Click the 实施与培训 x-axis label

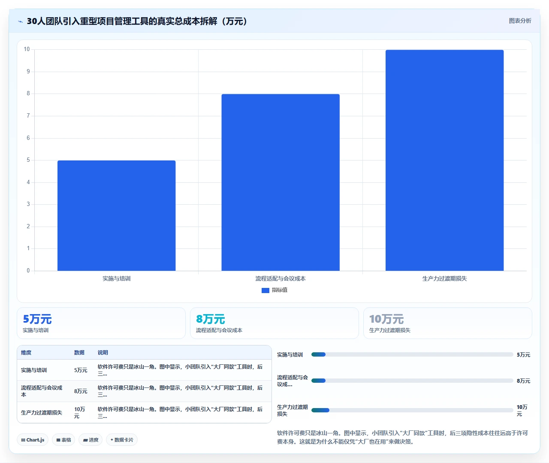(x=117, y=278)
